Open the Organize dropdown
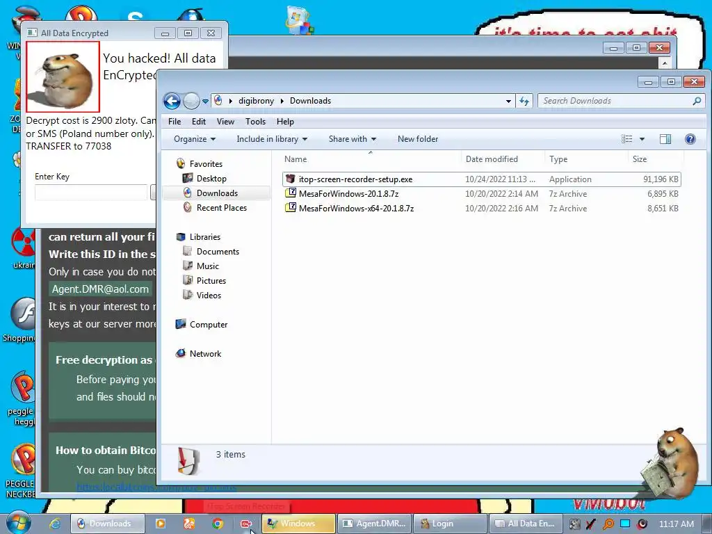 point(195,139)
